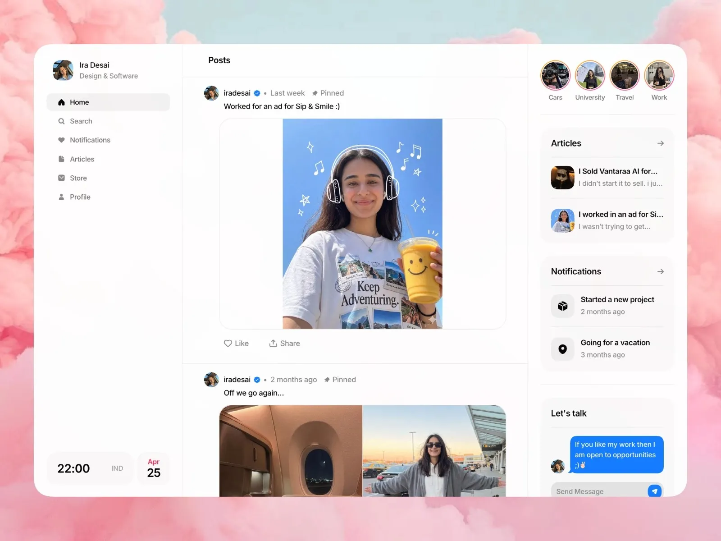Click the Home icon in sidebar
The height and width of the screenshot is (541, 721).
tap(61, 102)
